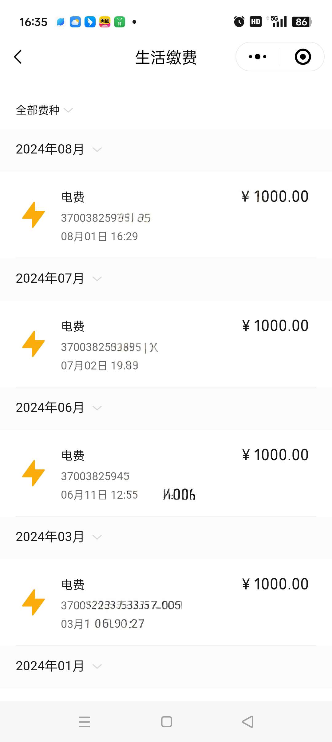Expand the 2024年07月 month selector
Viewport: 332px width, 742px height.
pos(58,278)
